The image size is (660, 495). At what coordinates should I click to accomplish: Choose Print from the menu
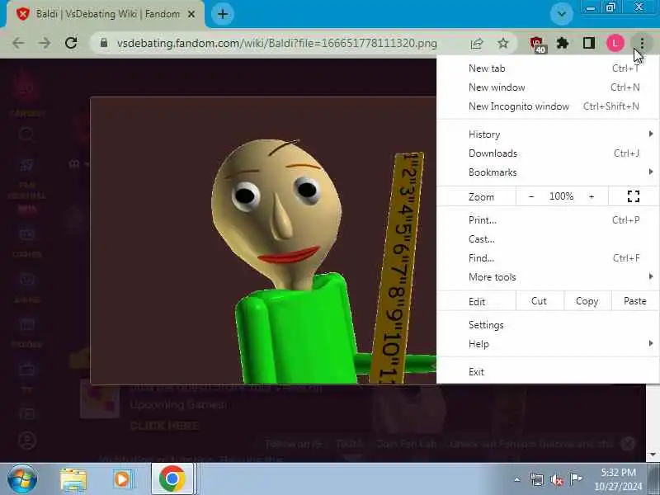coord(548,219)
